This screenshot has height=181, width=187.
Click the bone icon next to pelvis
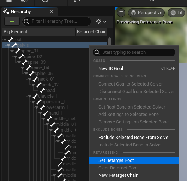(x=14, y=45)
